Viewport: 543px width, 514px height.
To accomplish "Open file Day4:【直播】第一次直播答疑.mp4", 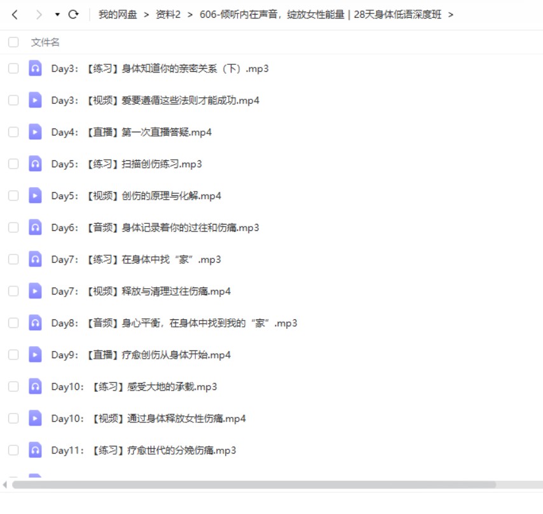I will 131,132.
